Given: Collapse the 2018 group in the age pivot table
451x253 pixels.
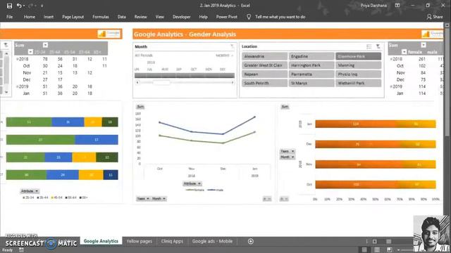Looking at the screenshot, I should pyautogui.click(x=17, y=59).
